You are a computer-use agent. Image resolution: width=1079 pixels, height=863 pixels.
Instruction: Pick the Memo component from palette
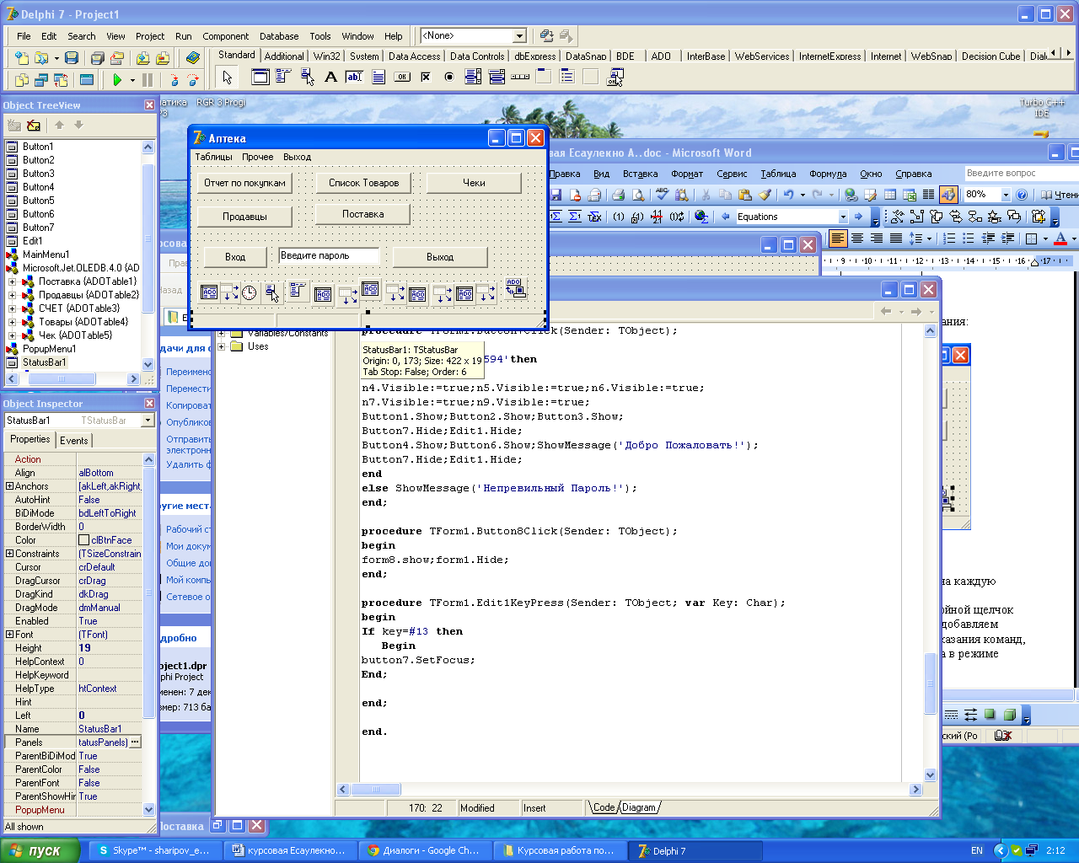[378, 77]
